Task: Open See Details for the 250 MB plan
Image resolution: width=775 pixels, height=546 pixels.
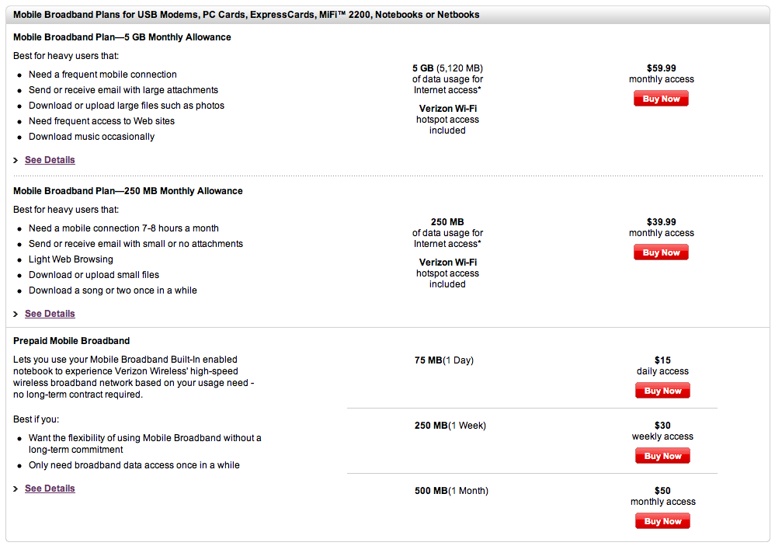Action: point(50,314)
